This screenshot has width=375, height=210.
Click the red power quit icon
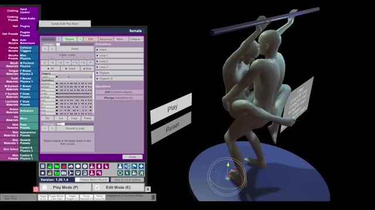tap(36, 189)
